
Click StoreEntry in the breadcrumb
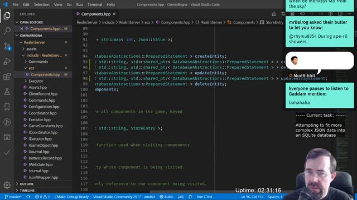tap(274, 22)
